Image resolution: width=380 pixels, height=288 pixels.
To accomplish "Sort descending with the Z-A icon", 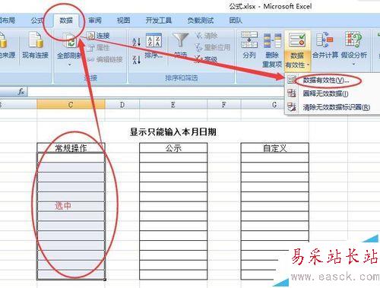I will pos(136,59).
